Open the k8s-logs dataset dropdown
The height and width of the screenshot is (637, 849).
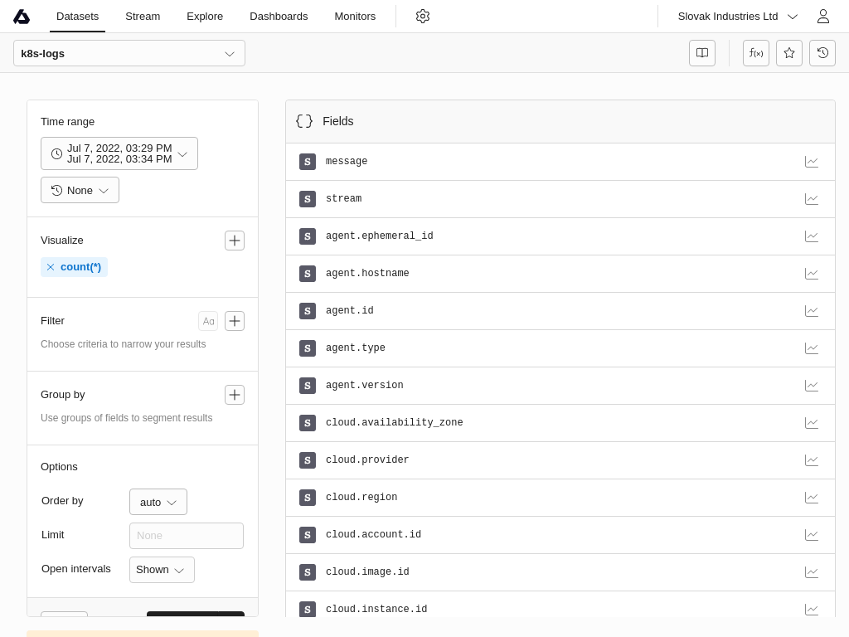129,53
